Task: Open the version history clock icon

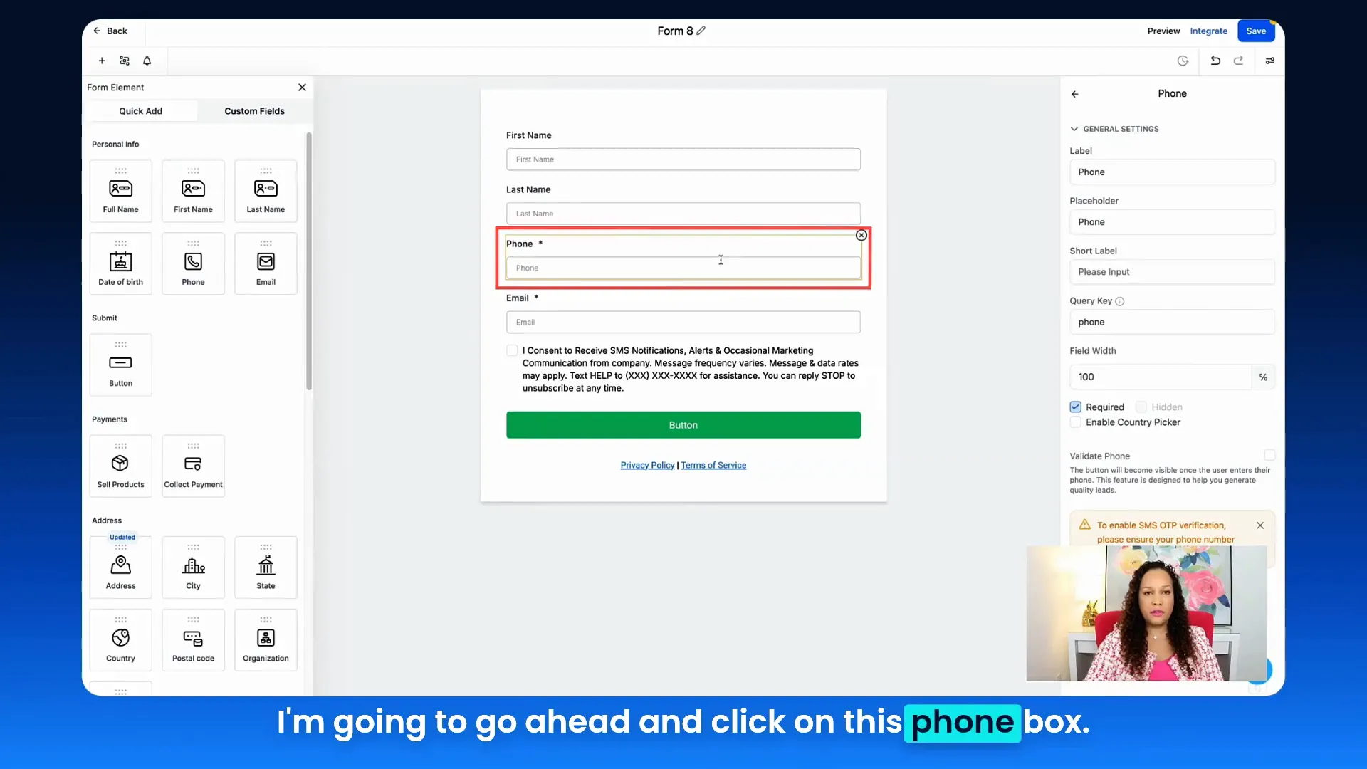Action: 1183,61
